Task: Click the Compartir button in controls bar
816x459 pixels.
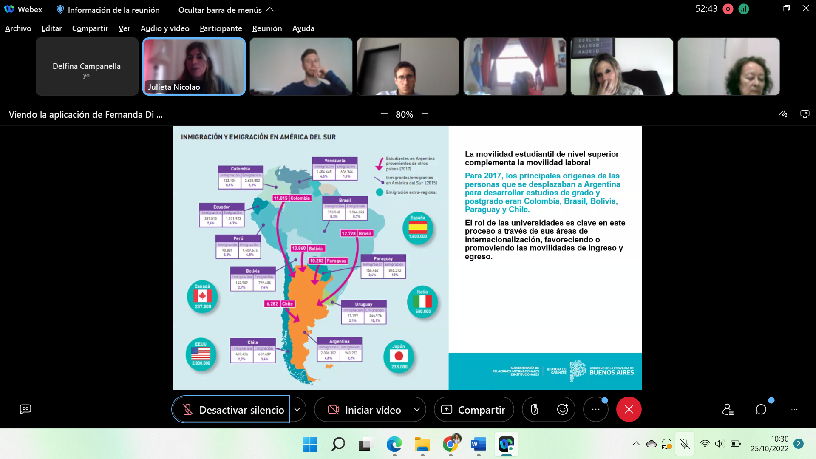Action: coord(474,410)
